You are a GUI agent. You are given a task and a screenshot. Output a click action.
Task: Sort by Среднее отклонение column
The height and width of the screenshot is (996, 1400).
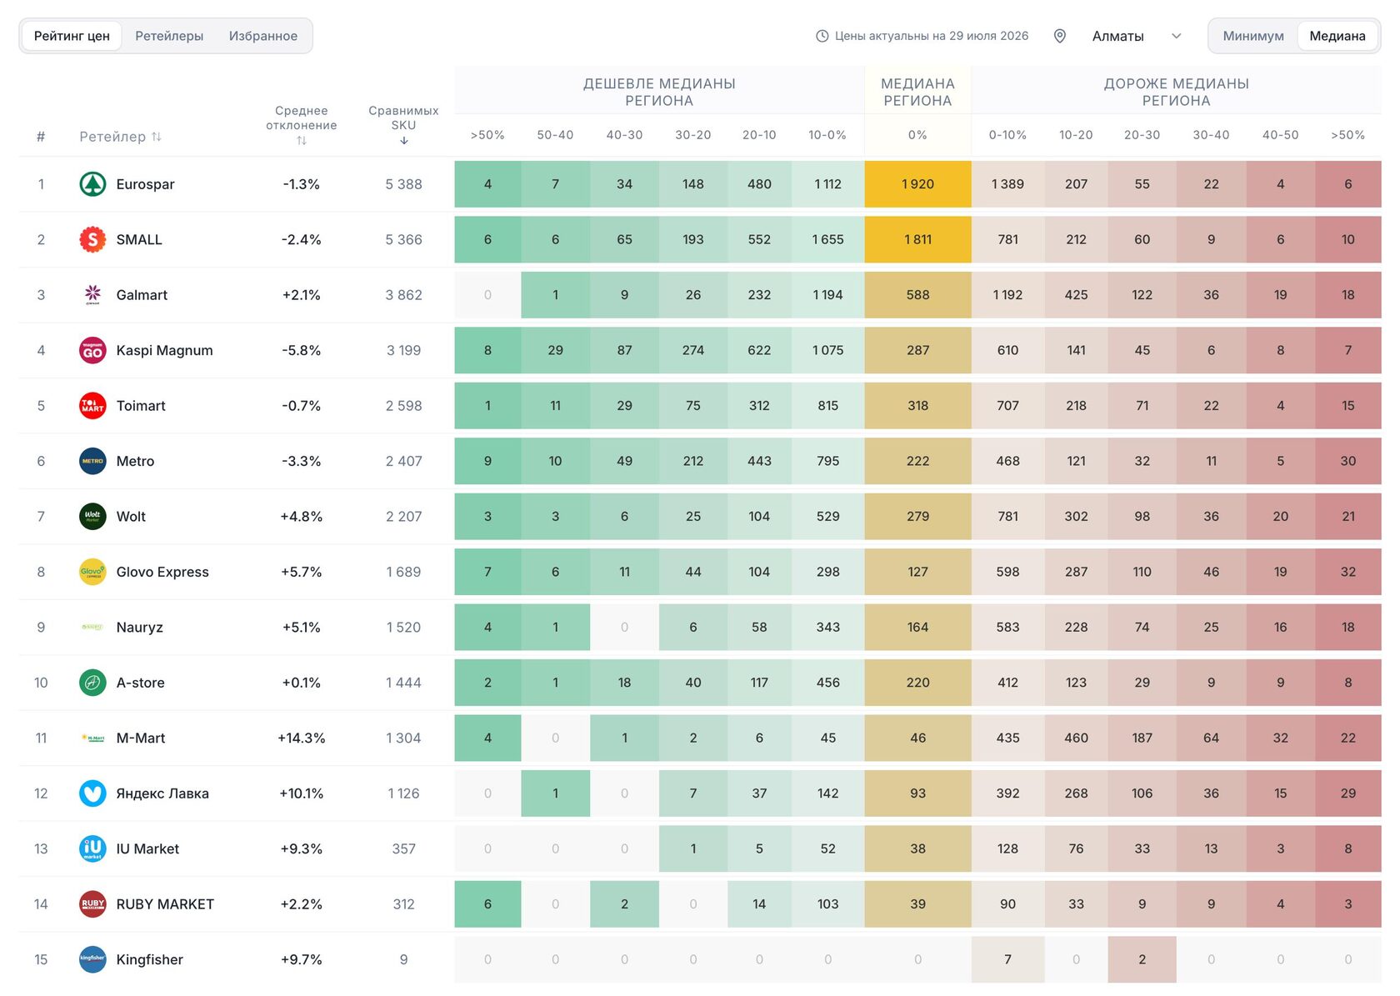[x=302, y=141]
